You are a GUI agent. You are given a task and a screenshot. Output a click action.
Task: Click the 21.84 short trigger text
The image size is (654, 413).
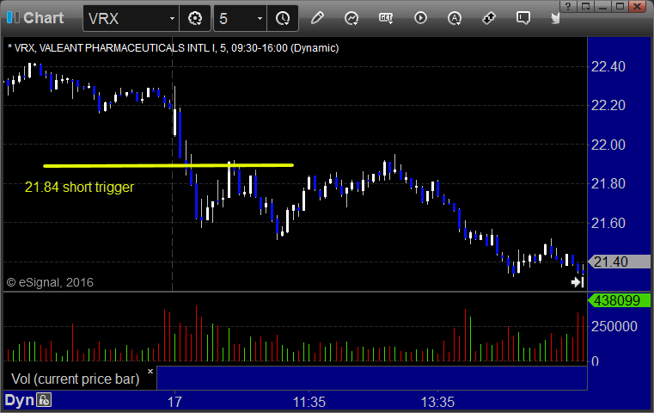point(79,187)
